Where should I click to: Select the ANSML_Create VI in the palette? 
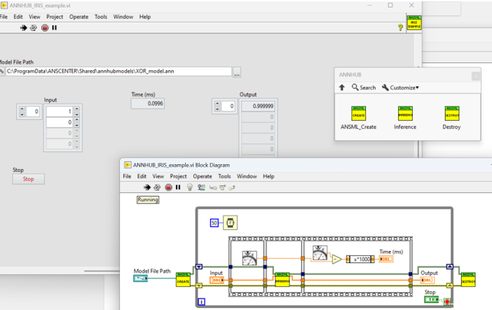358,114
